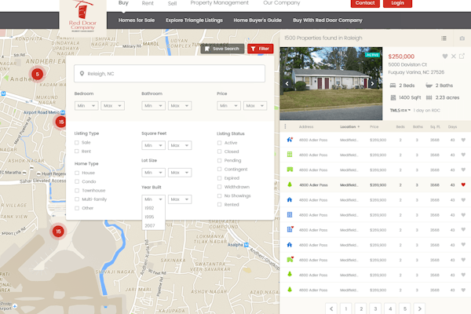Screen dimensions: 471x314
Task: Choose 2007 in Year Built list
Action: tap(150, 225)
